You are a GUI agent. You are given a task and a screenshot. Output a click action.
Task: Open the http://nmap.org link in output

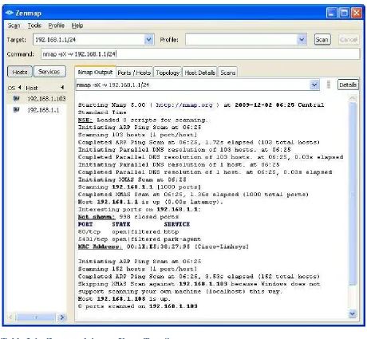(184, 105)
